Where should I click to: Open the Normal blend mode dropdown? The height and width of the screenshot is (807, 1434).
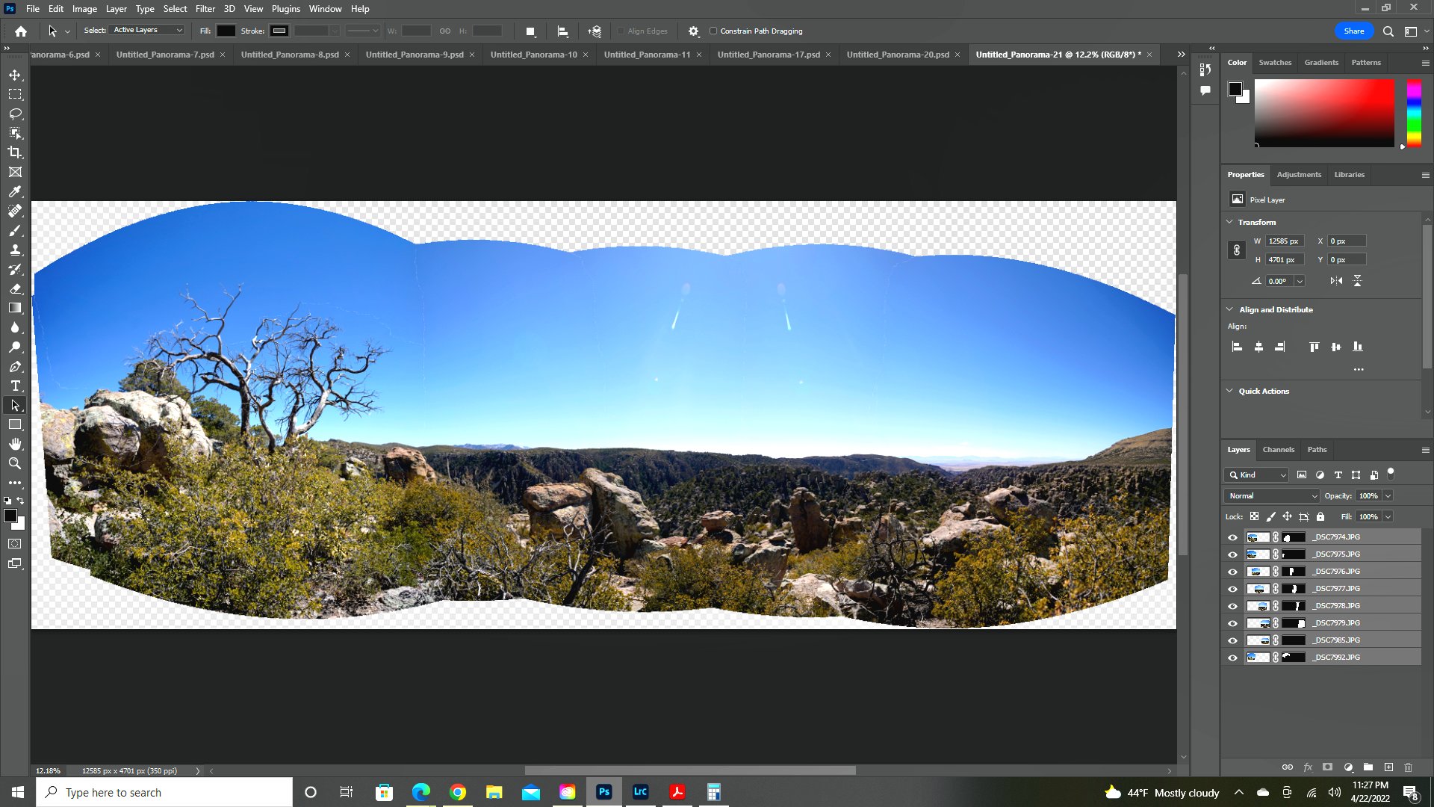tap(1272, 496)
